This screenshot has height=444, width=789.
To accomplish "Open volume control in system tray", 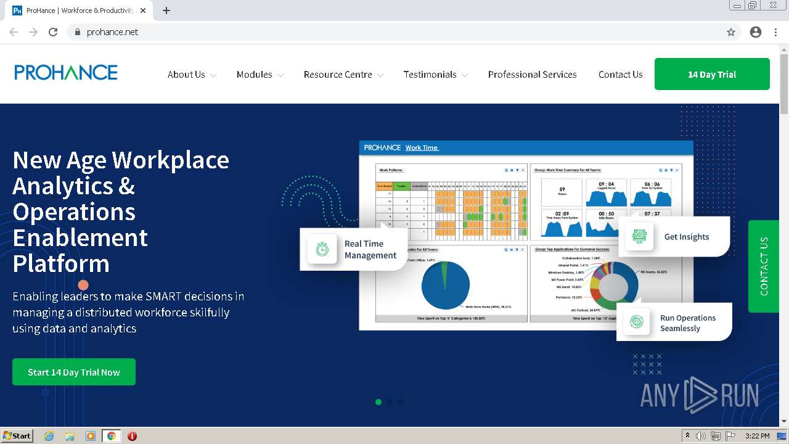I will [701, 436].
